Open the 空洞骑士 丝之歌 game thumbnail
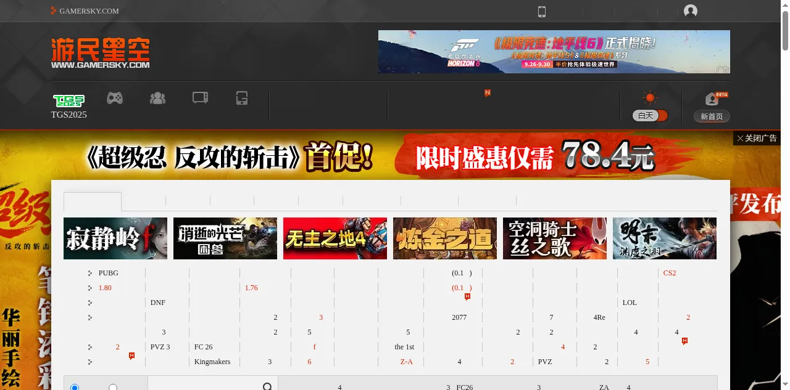This screenshot has height=390, width=790. point(555,238)
